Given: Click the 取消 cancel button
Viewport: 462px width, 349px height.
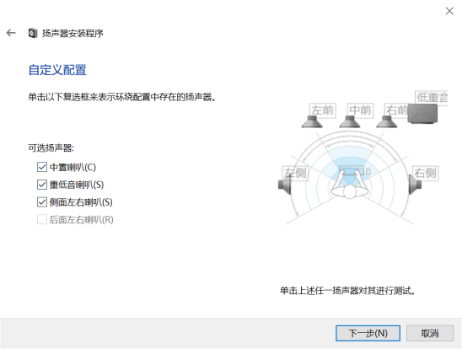Looking at the screenshot, I should 430,333.
